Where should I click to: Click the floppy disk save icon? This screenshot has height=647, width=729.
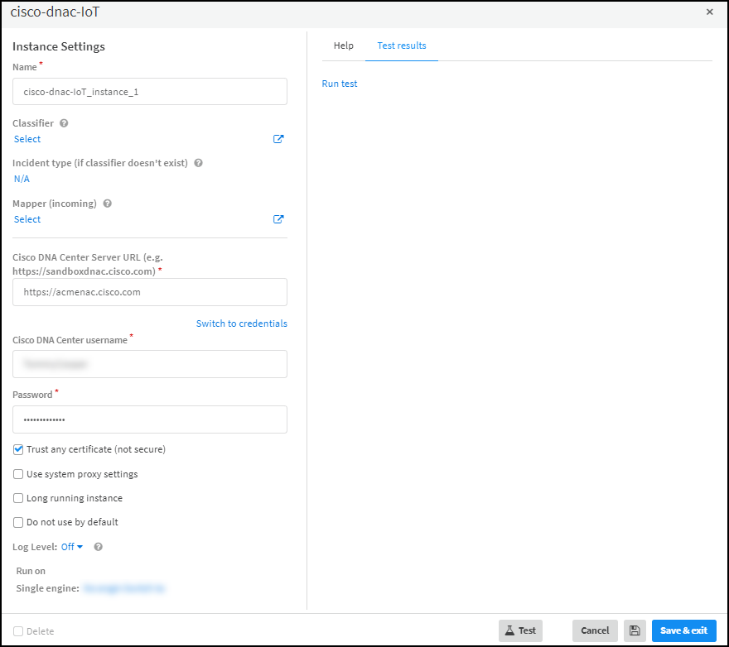pyautogui.click(x=635, y=630)
